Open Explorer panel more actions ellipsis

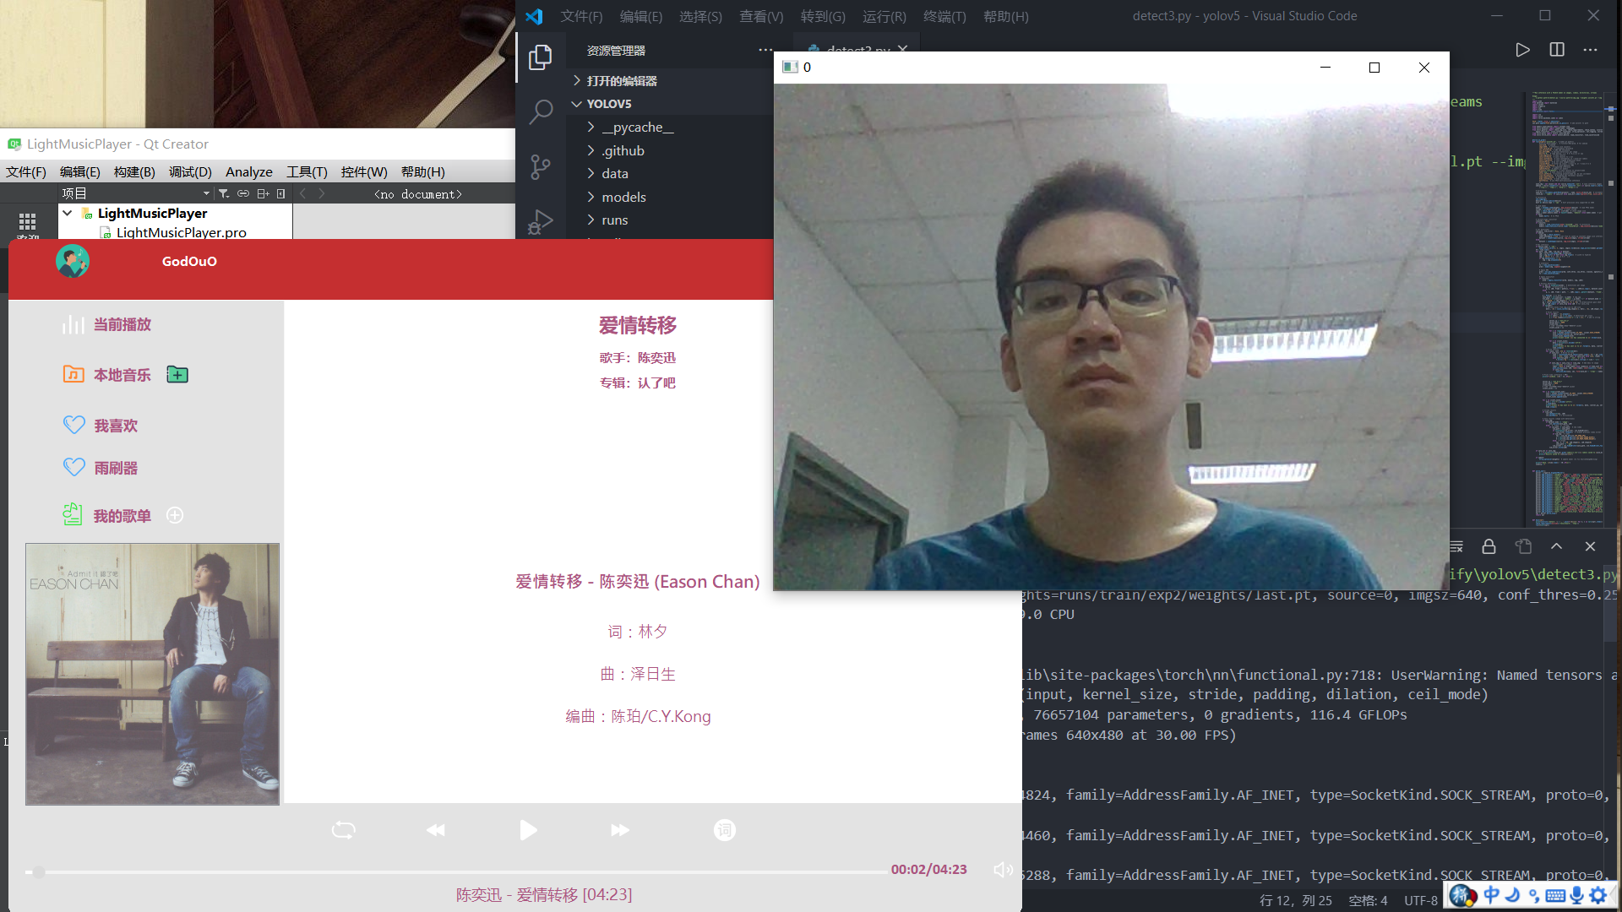[x=765, y=50]
